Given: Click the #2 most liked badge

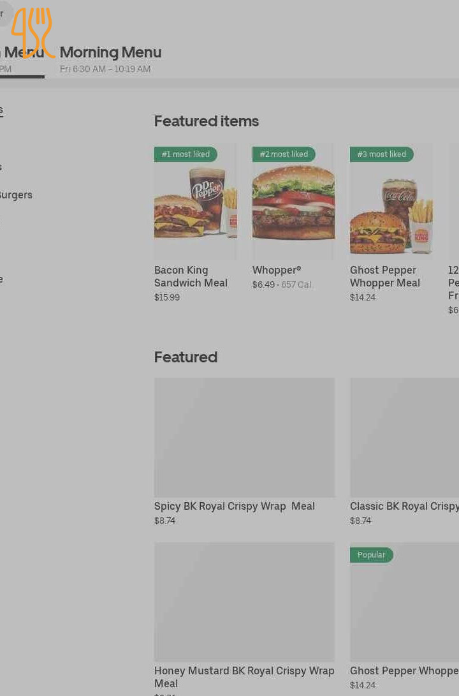Looking at the screenshot, I should tap(284, 154).
